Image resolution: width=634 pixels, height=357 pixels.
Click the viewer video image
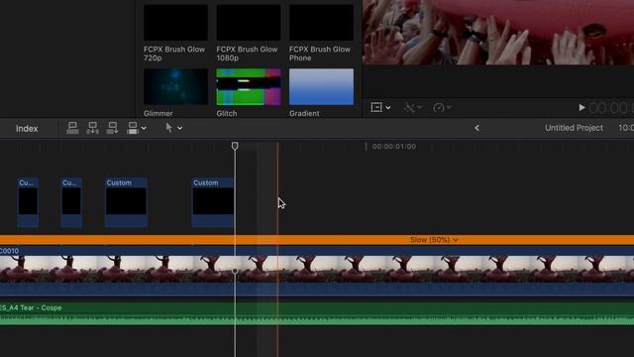click(x=498, y=33)
